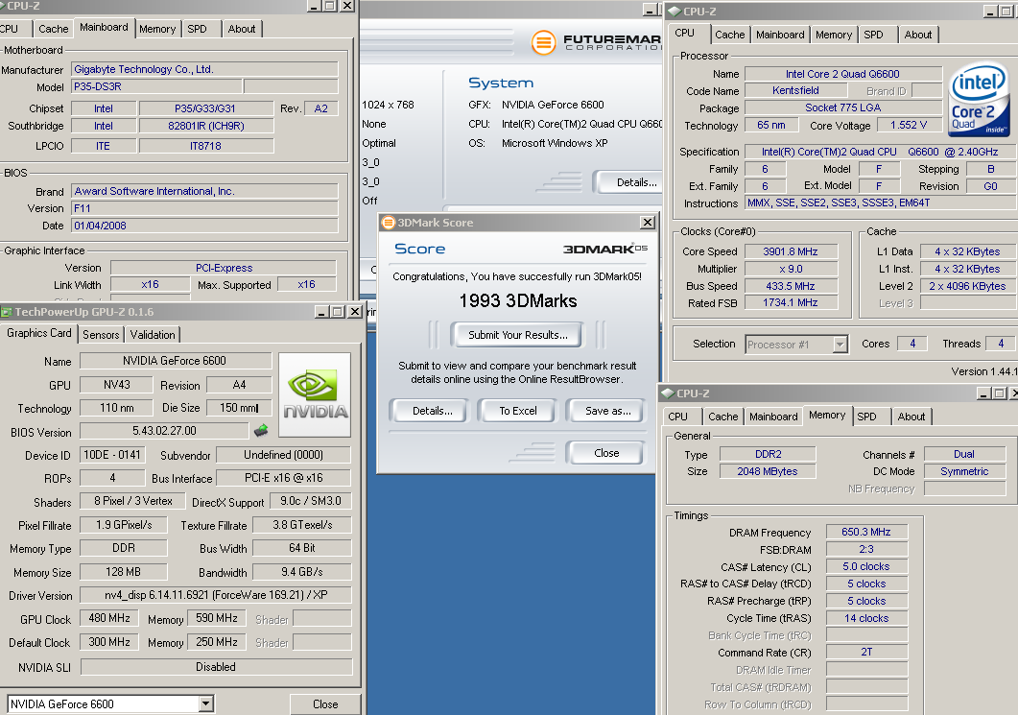
Task: Click the motherboard model P35-DS3R field
Action: (x=156, y=86)
